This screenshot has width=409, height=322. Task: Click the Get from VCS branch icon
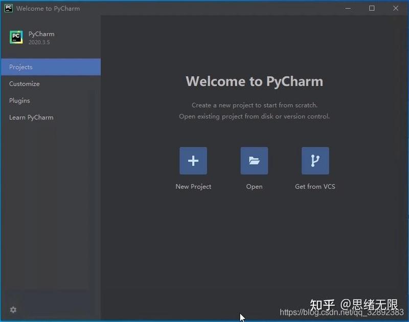pyautogui.click(x=315, y=160)
